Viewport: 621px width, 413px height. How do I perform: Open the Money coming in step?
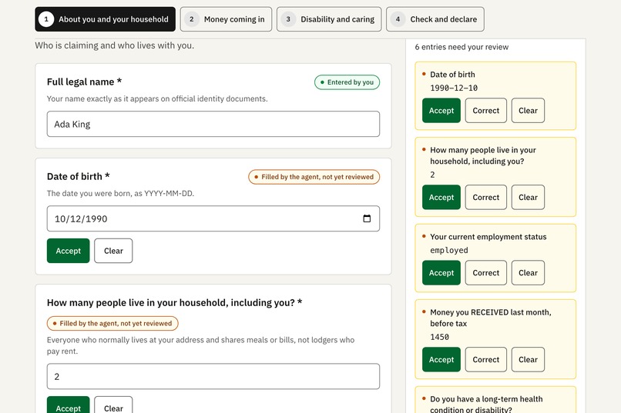pyautogui.click(x=227, y=19)
